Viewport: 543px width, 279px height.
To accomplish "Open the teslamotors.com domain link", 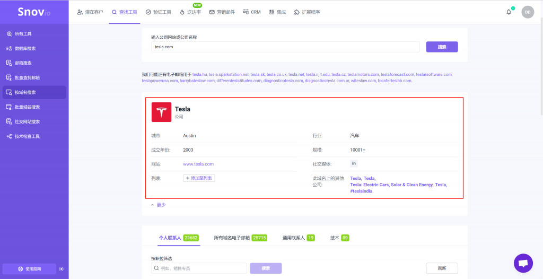I will 363,74.
